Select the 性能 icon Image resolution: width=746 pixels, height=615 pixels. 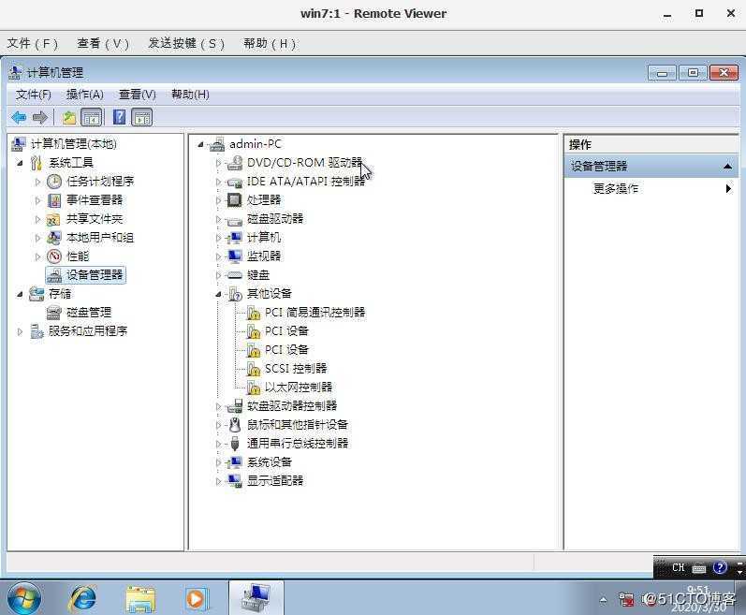coord(54,256)
